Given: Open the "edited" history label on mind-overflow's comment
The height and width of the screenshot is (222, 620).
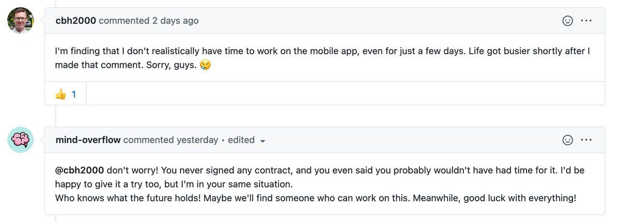Looking at the screenshot, I should point(241,140).
